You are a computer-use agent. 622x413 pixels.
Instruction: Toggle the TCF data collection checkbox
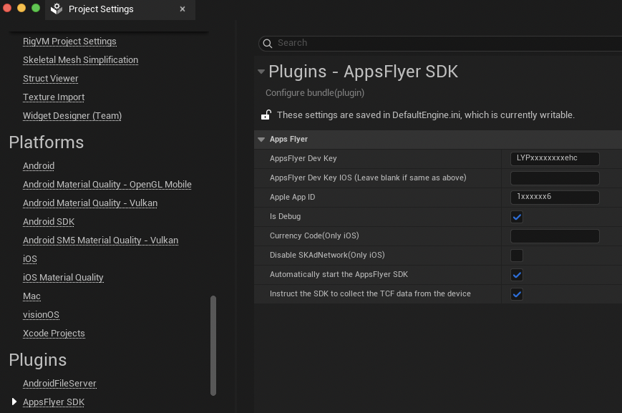tap(517, 294)
